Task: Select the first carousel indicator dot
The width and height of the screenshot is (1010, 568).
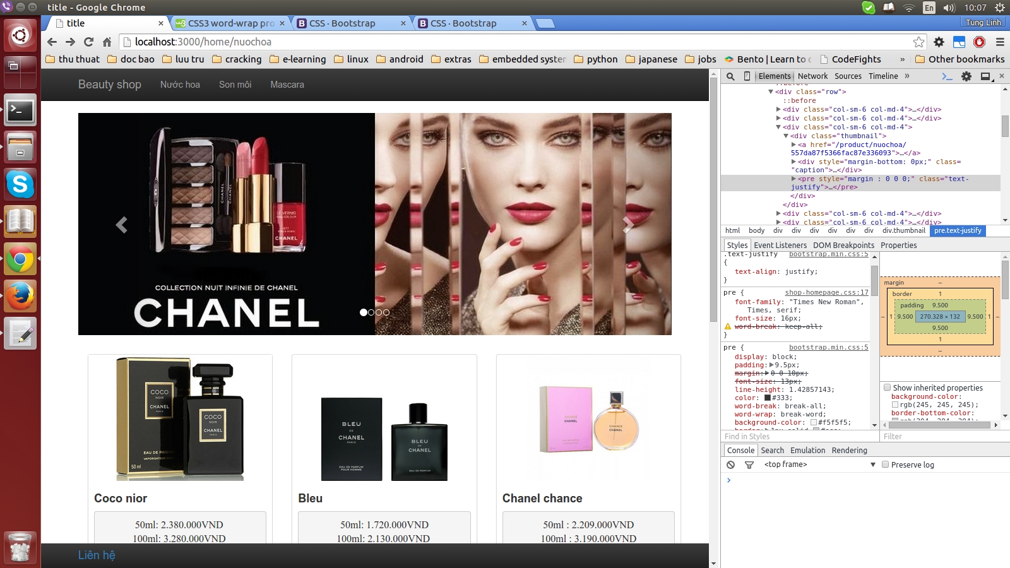Action: click(364, 312)
